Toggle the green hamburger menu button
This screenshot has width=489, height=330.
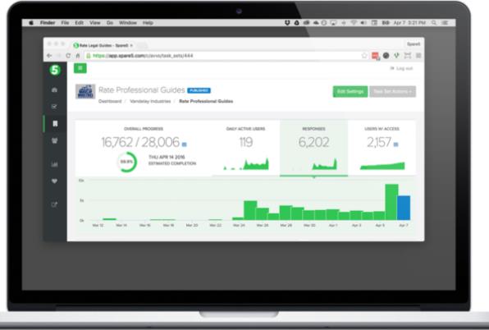80,68
